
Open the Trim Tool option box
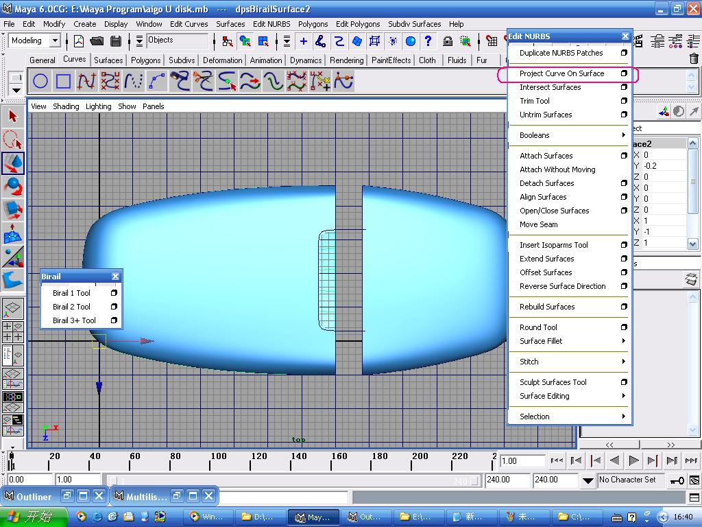[x=624, y=101]
